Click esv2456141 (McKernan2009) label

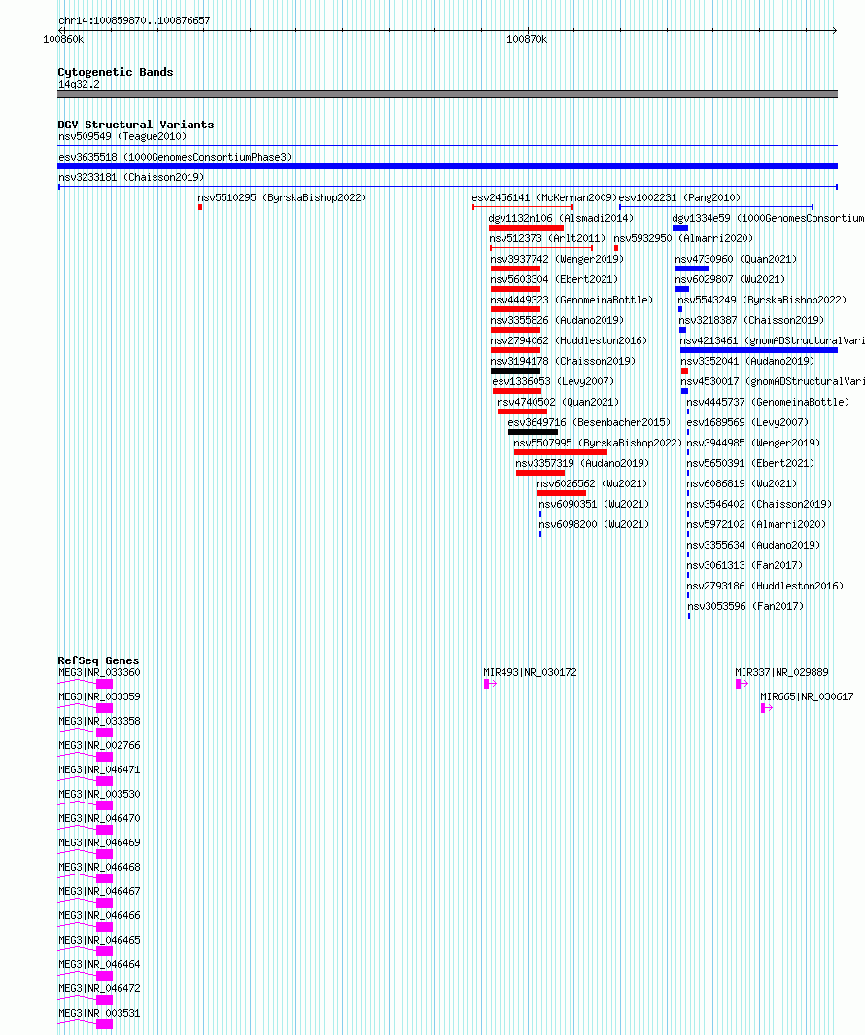pos(544,198)
